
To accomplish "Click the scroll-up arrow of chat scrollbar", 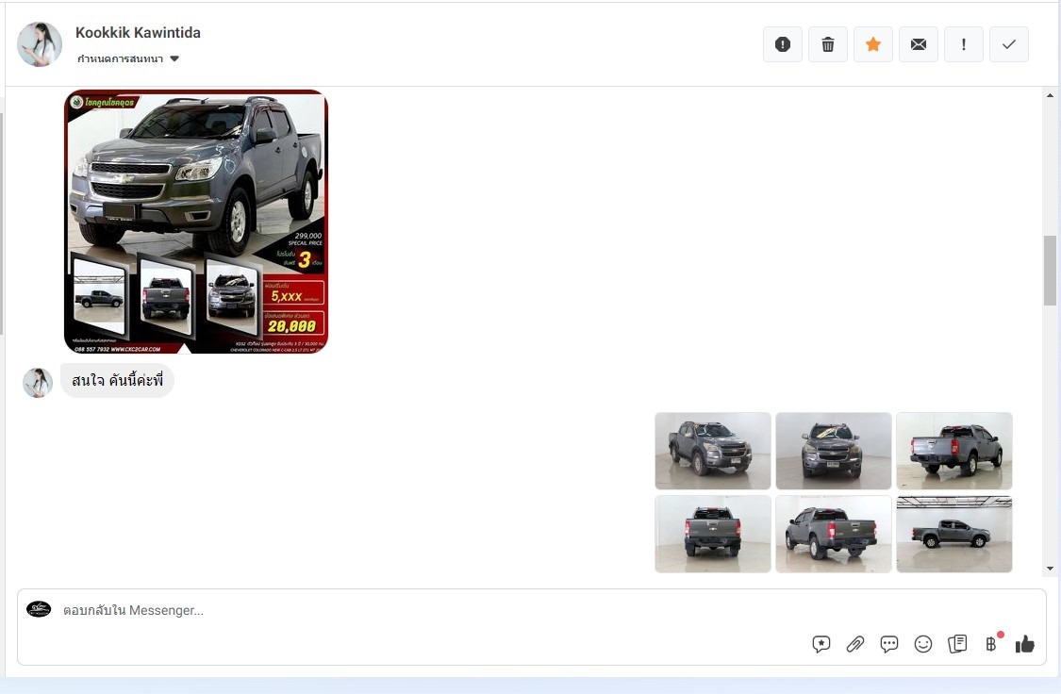I will 1051,95.
